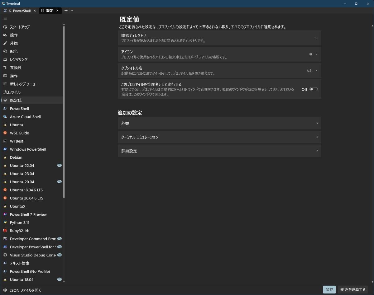Close the PowerShell tab
The image size is (374, 295).
pos(35,11)
